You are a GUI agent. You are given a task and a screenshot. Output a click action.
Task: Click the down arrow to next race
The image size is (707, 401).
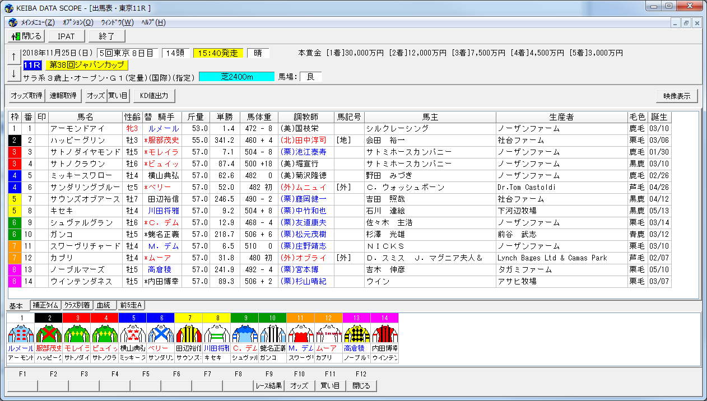click(x=14, y=73)
